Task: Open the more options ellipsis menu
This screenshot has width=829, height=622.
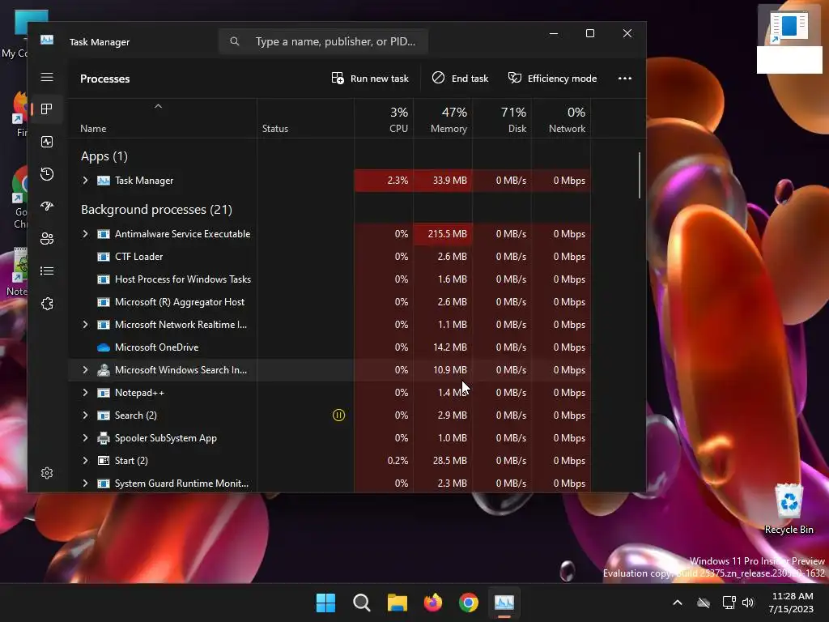Action: click(625, 79)
